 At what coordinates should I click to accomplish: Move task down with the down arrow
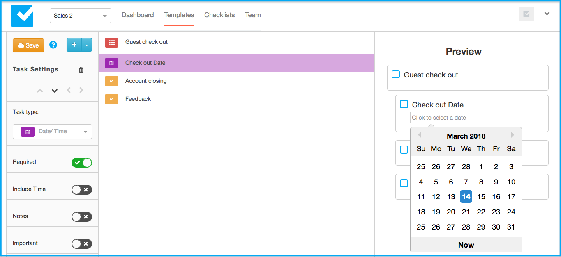click(x=55, y=91)
